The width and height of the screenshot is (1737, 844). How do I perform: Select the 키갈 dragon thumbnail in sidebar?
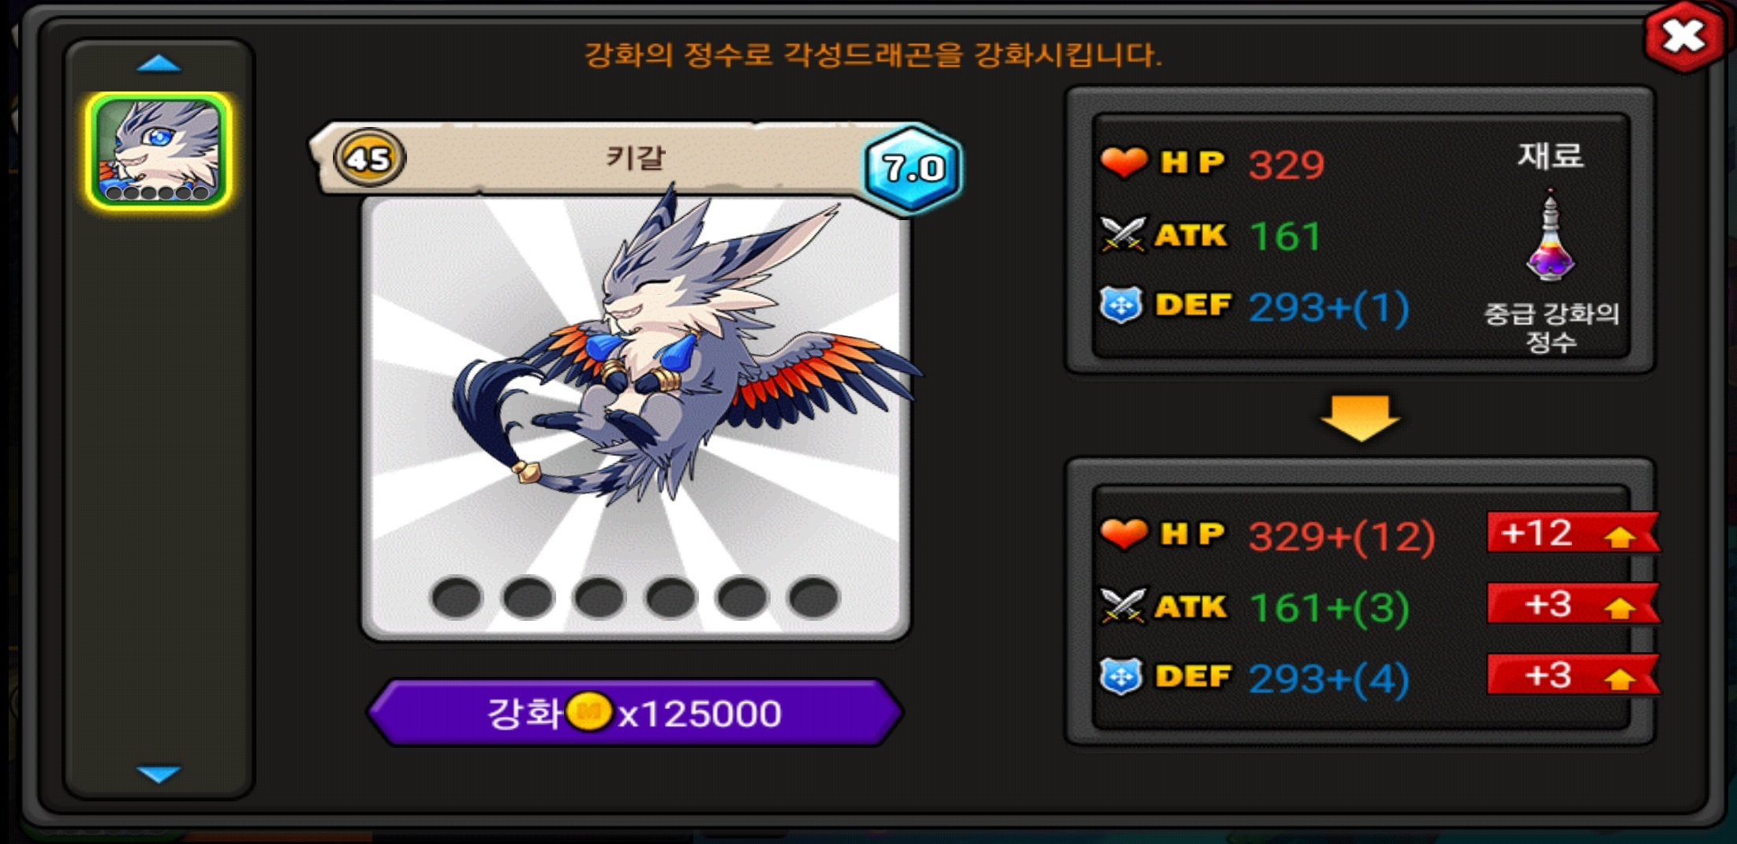pos(159,151)
